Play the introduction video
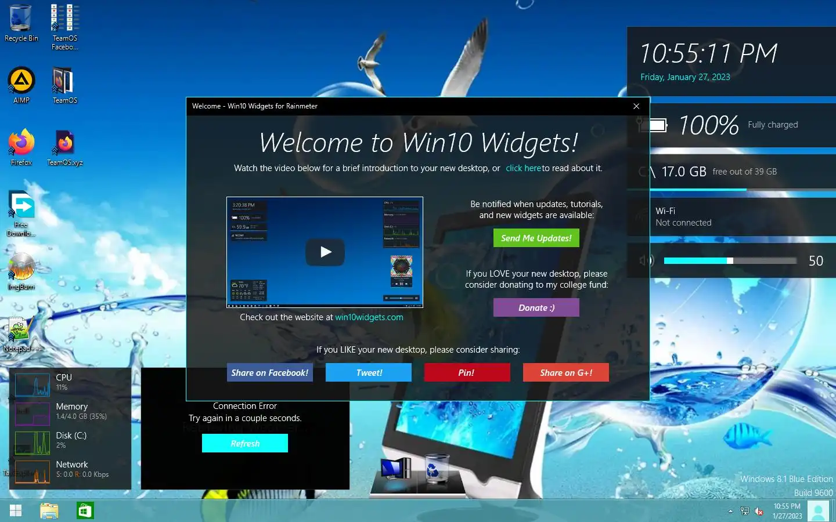836x522 pixels. click(325, 252)
